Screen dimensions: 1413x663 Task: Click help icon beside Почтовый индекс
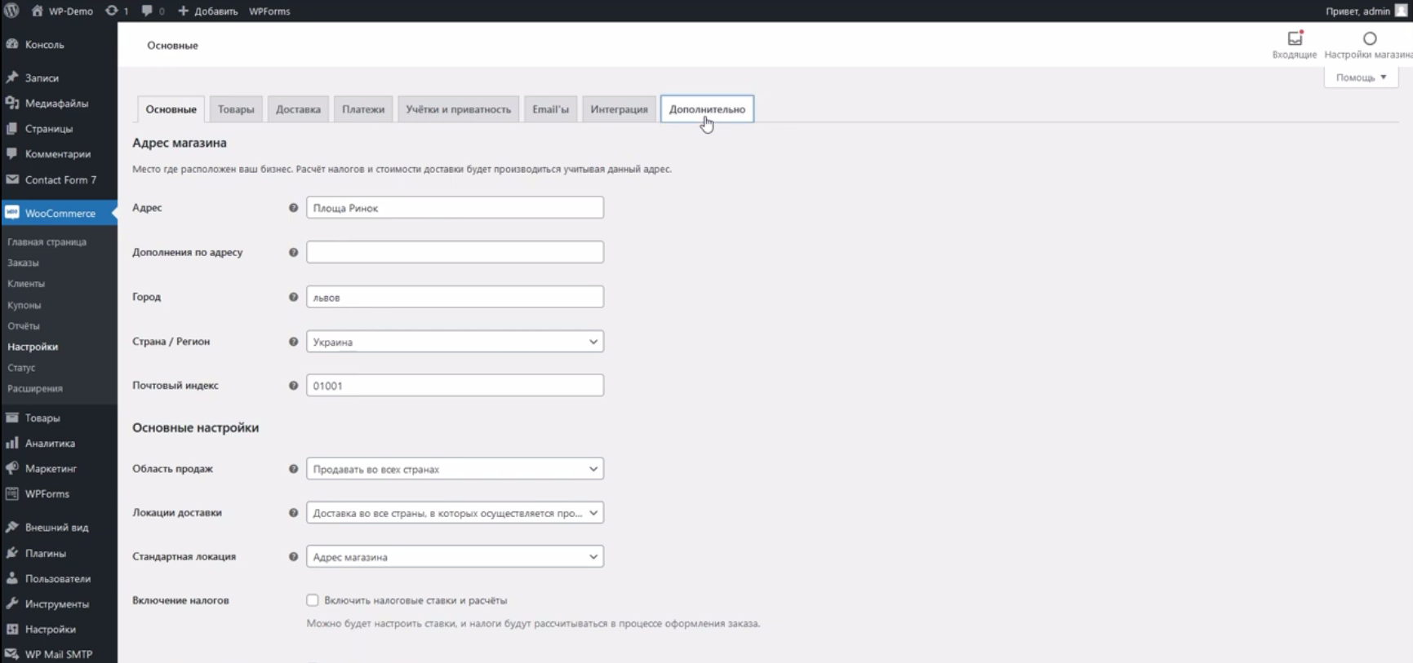(293, 386)
